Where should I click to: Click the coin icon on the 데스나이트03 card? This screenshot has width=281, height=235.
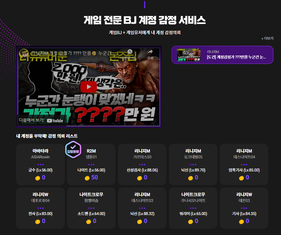pyautogui.click(x=139, y=222)
